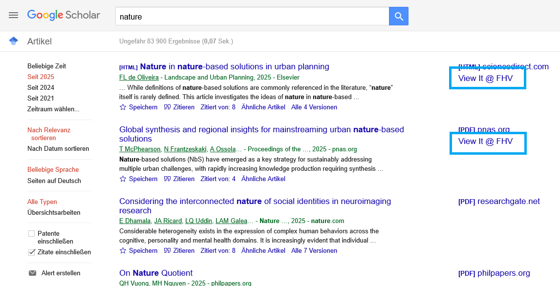Click the blue search magnifier button
Viewport: 560px width, 286px height.
pyautogui.click(x=399, y=17)
